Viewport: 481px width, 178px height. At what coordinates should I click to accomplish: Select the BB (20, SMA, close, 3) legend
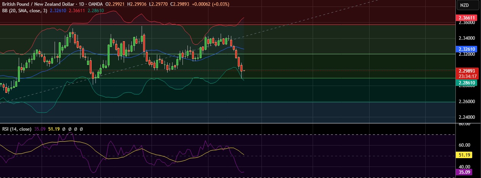(x=25, y=11)
